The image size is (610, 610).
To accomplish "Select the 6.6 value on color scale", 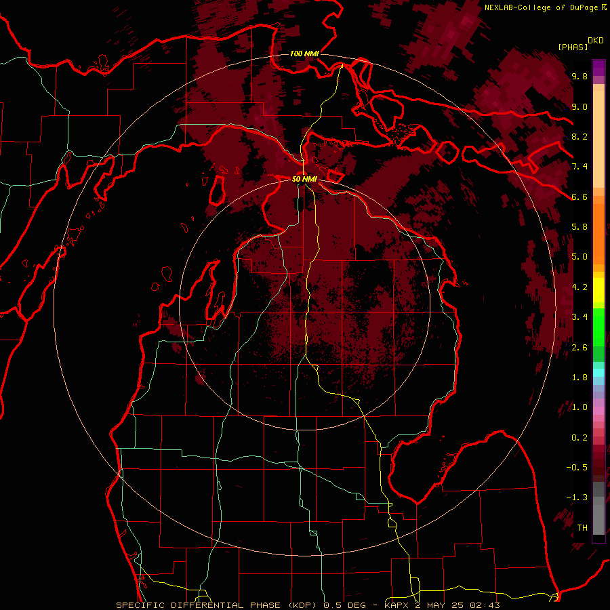I will point(579,197).
